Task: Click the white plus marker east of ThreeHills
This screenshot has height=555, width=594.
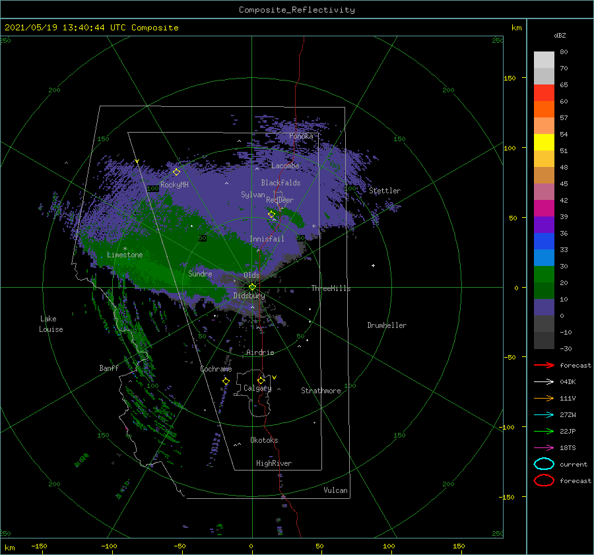Action: (373, 265)
